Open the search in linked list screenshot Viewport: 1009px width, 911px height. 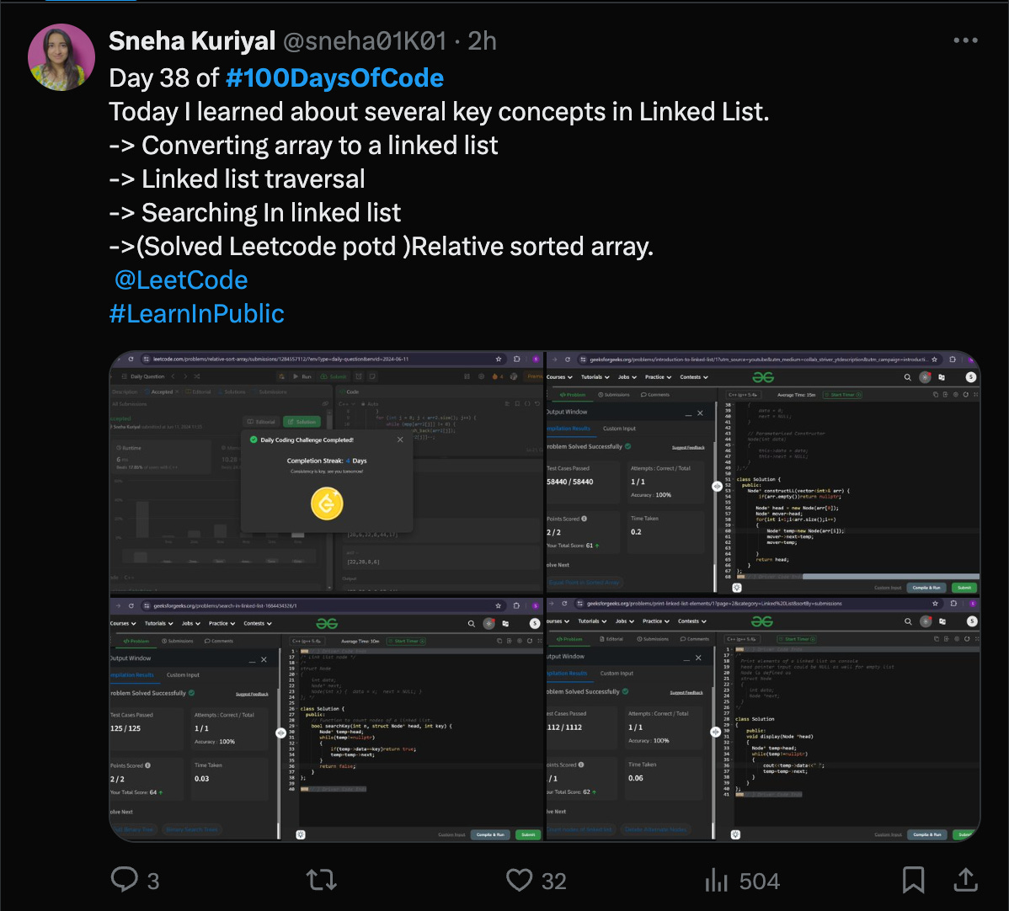[326, 719]
